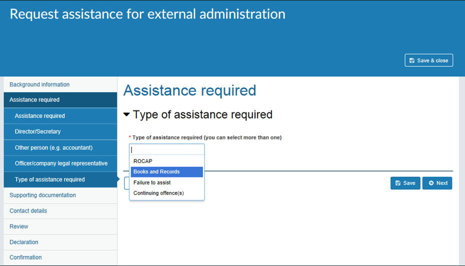The height and width of the screenshot is (266, 465).
Task: Open Officer/company legal representative item
Action: 60,163
